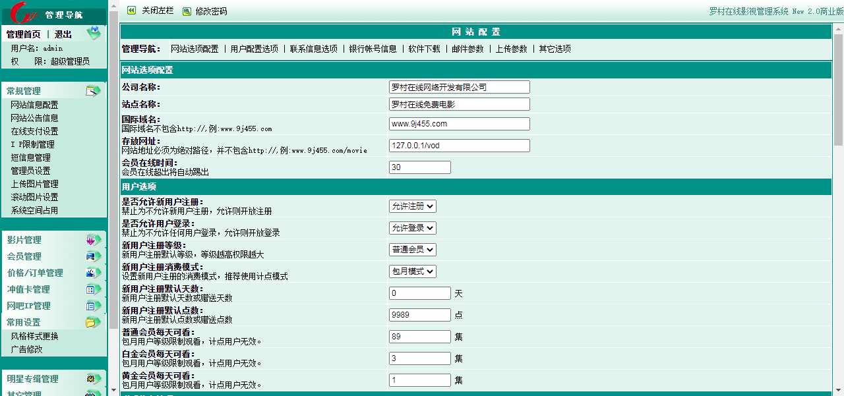The image size is (844, 396).
Task: Click the globe icon beside 退出
Action: pyautogui.click(x=94, y=34)
